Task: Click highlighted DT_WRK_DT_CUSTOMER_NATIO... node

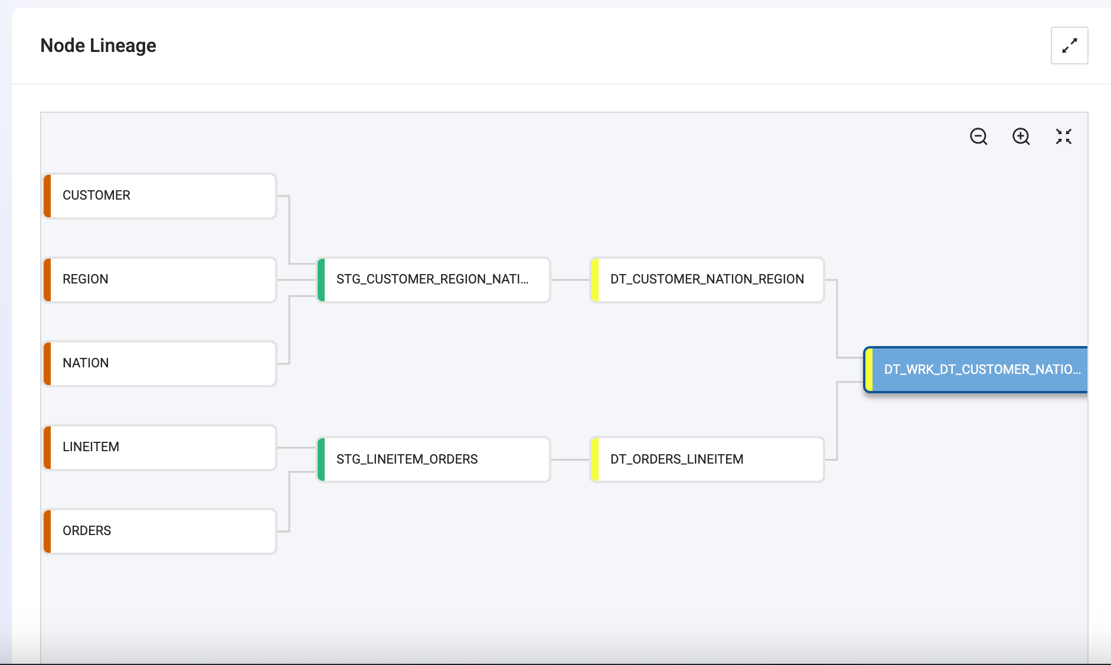Action: pyautogui.click(x=976, y=370)
